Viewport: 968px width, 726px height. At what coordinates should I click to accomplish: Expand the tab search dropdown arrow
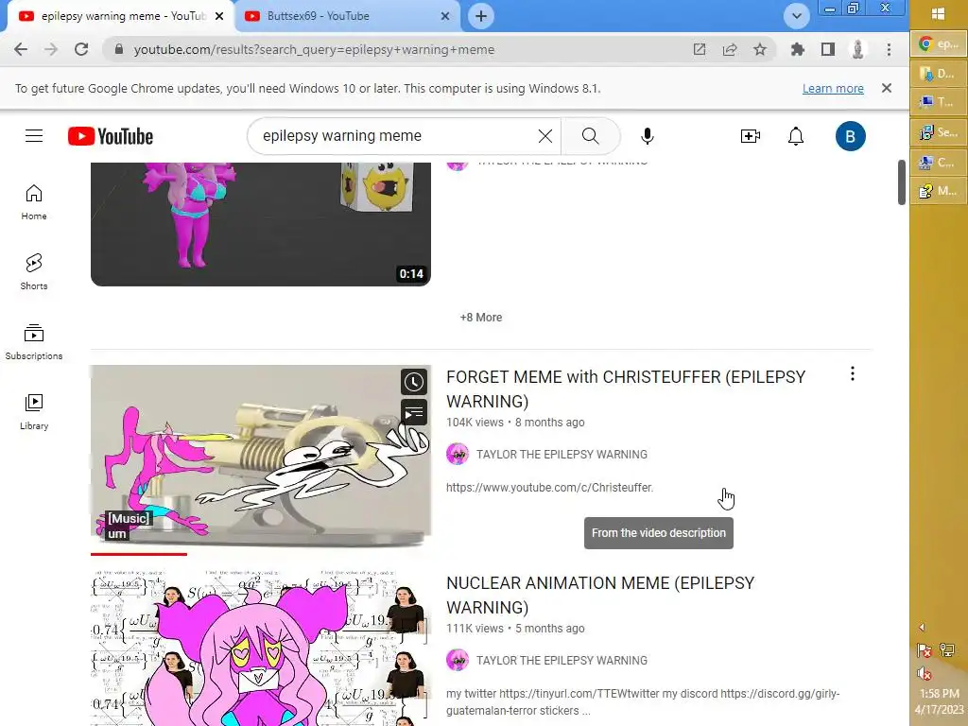coord(796,16)
